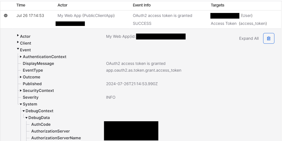Select the EventType value text
282x141 pixels.
coord(144,70)
